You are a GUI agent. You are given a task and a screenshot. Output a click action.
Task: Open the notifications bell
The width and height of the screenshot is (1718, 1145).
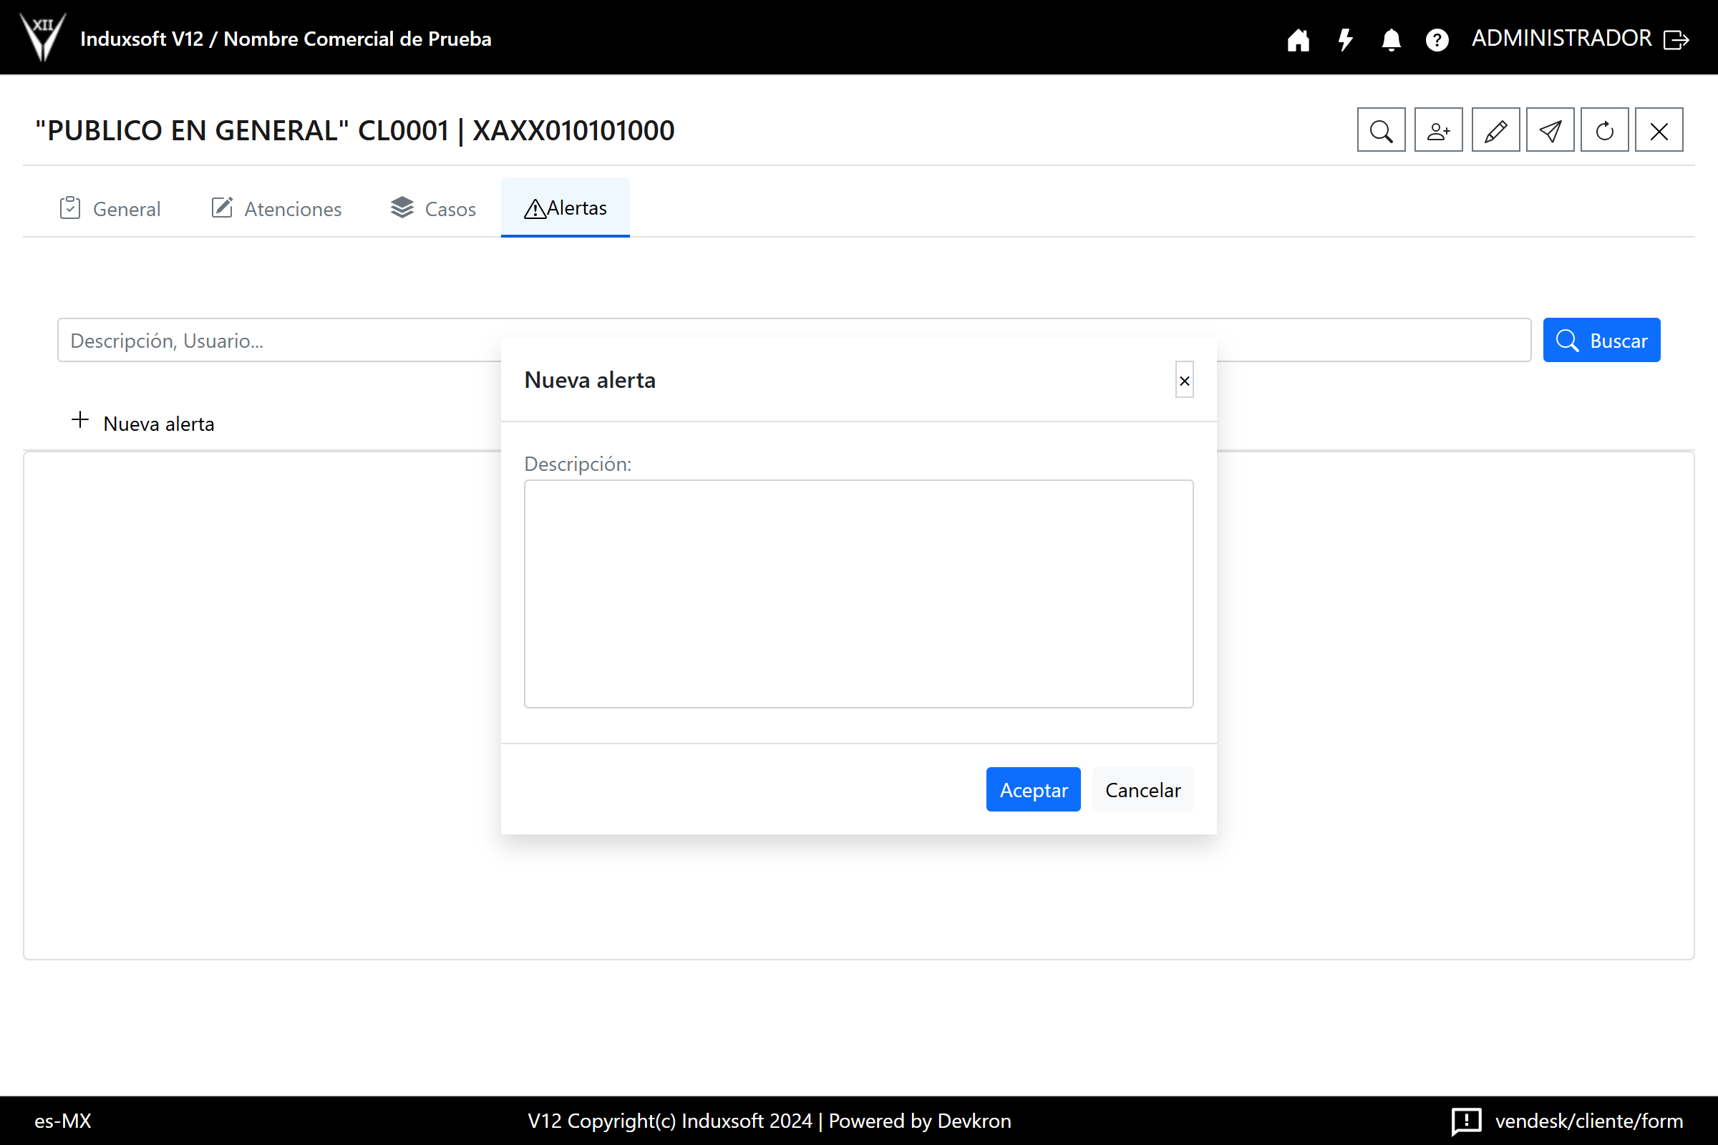click(x=1391, y=39)
